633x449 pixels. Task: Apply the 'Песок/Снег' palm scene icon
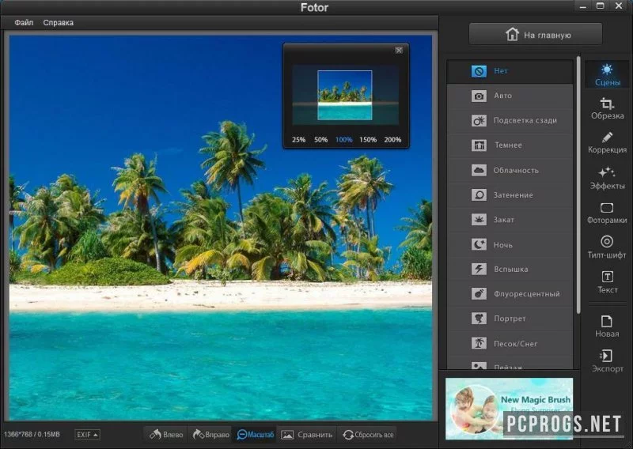coord(479,343)
